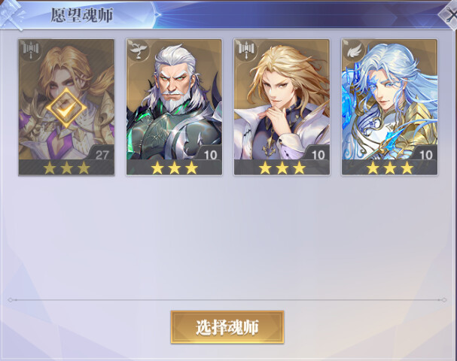Click the three-star rating under the white-bearded hero
Image resolution: width=457 pixels, height=361 pixels.
(x=174, y=168)
